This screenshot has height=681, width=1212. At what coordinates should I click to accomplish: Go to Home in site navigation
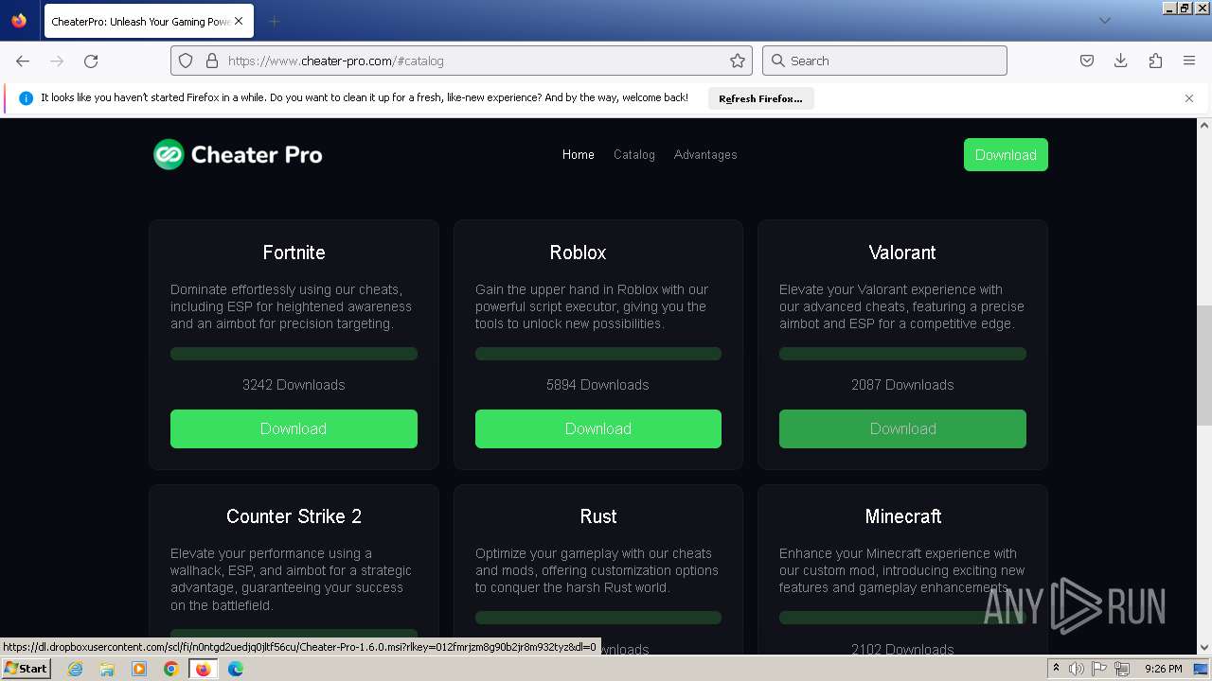click(x=579, y=154)
